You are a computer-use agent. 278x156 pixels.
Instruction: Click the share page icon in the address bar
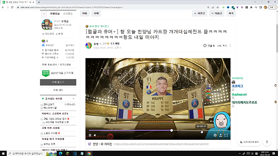pos(213,7)
